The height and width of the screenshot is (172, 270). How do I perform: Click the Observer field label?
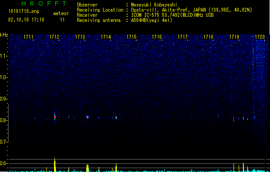pos(87,5)
